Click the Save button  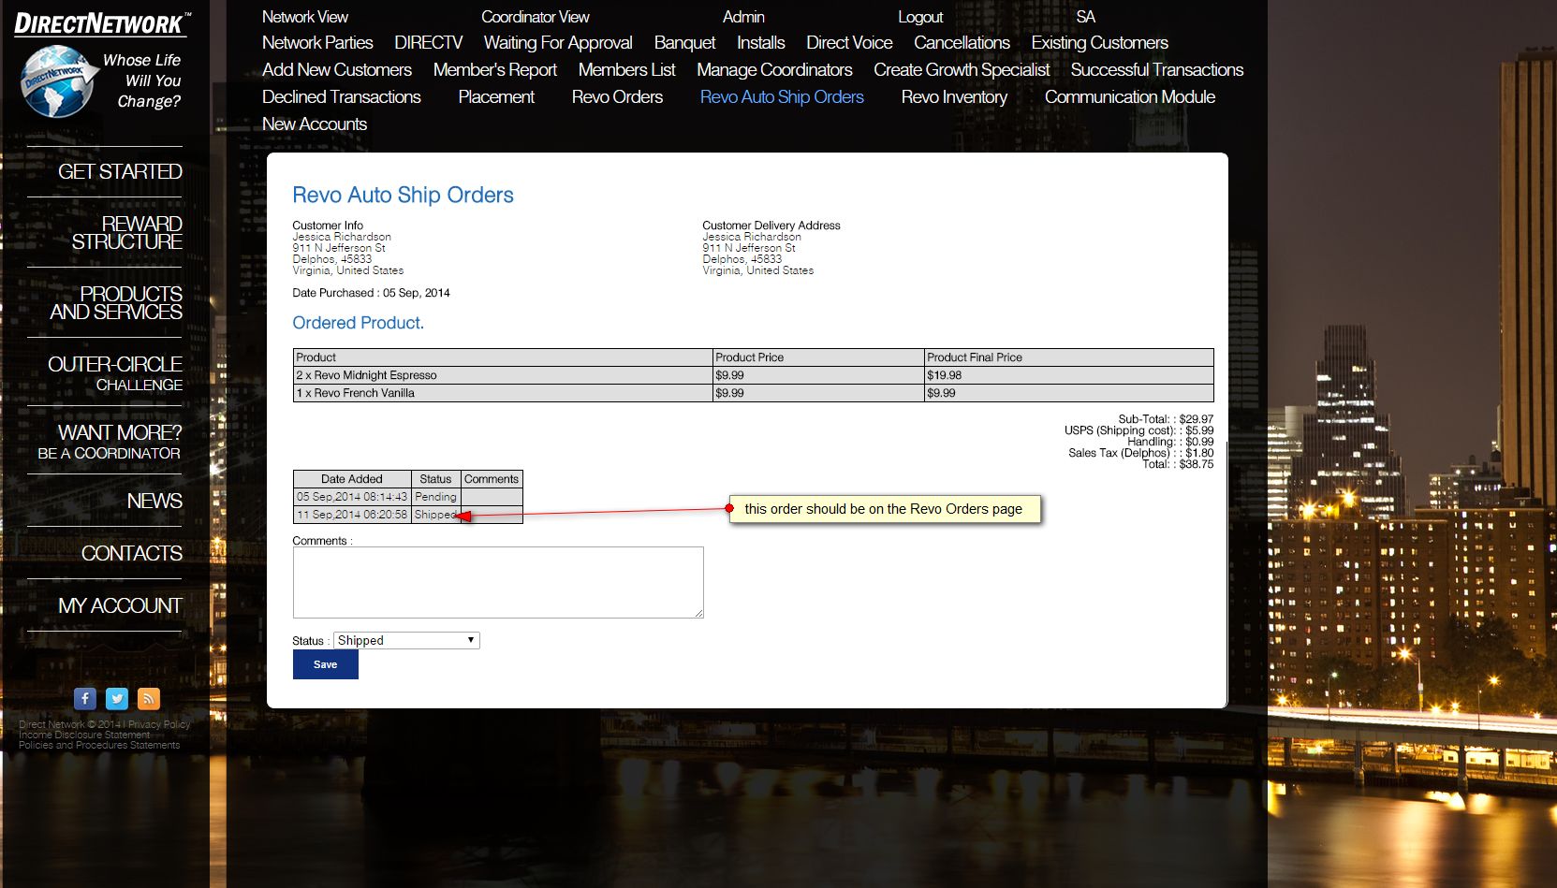[x=325, y=664]
